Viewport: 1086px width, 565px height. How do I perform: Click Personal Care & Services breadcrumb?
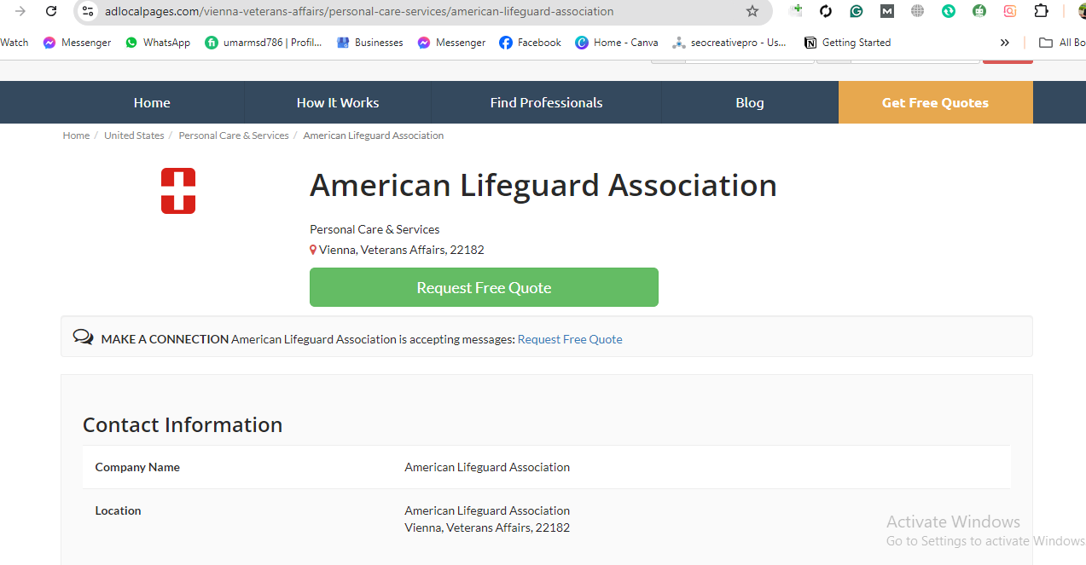[x=234, y=135]
